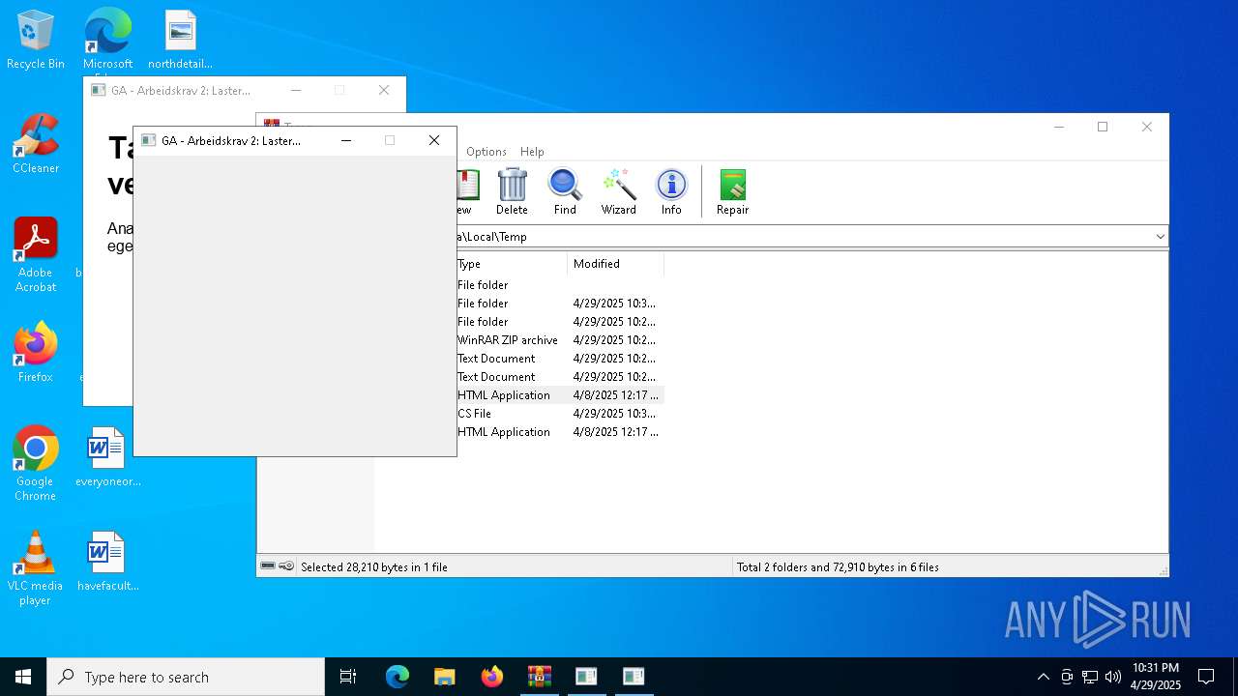Select the CS File row
The height and width of the screenshot is (696, 1238).
pos(560,414)
